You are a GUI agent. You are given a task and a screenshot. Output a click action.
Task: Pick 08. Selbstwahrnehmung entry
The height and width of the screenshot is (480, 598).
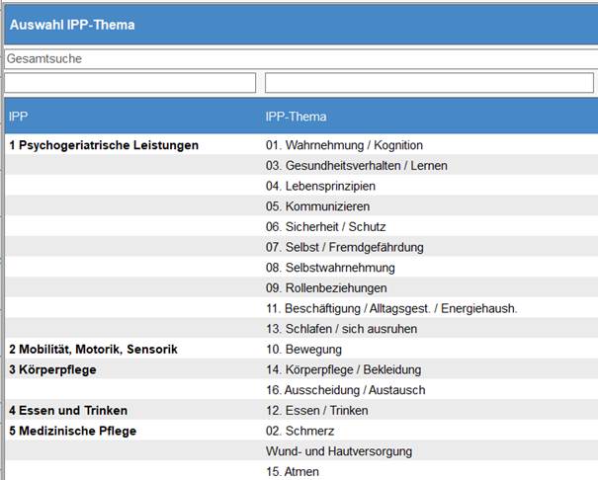(x=330, y=268)
